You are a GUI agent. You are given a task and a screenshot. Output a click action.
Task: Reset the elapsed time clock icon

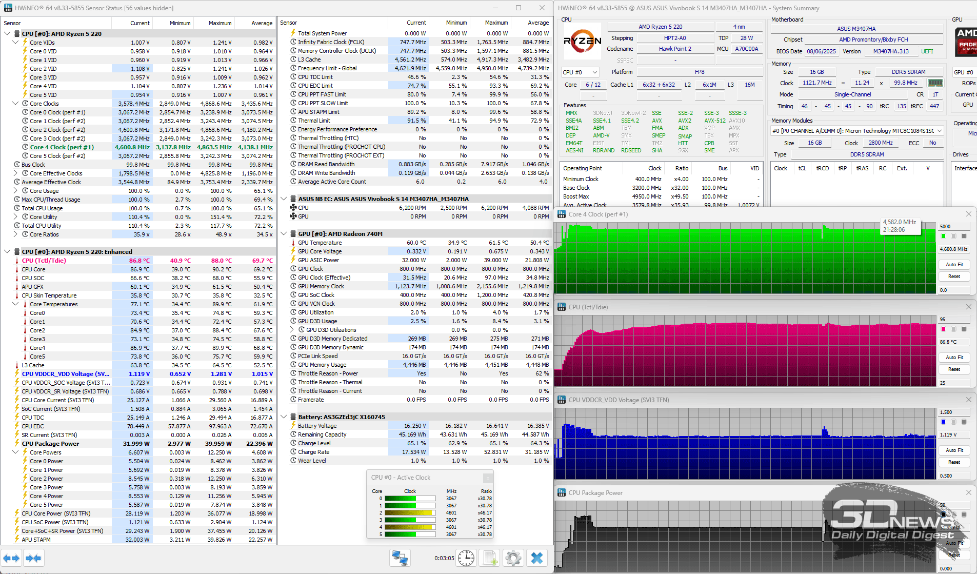coord(466,558)
